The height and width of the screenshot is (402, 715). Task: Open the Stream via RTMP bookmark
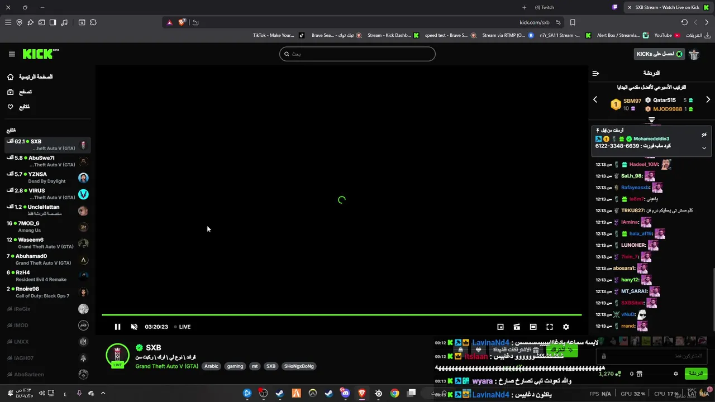pyautogui.click(x=508, y=35)
